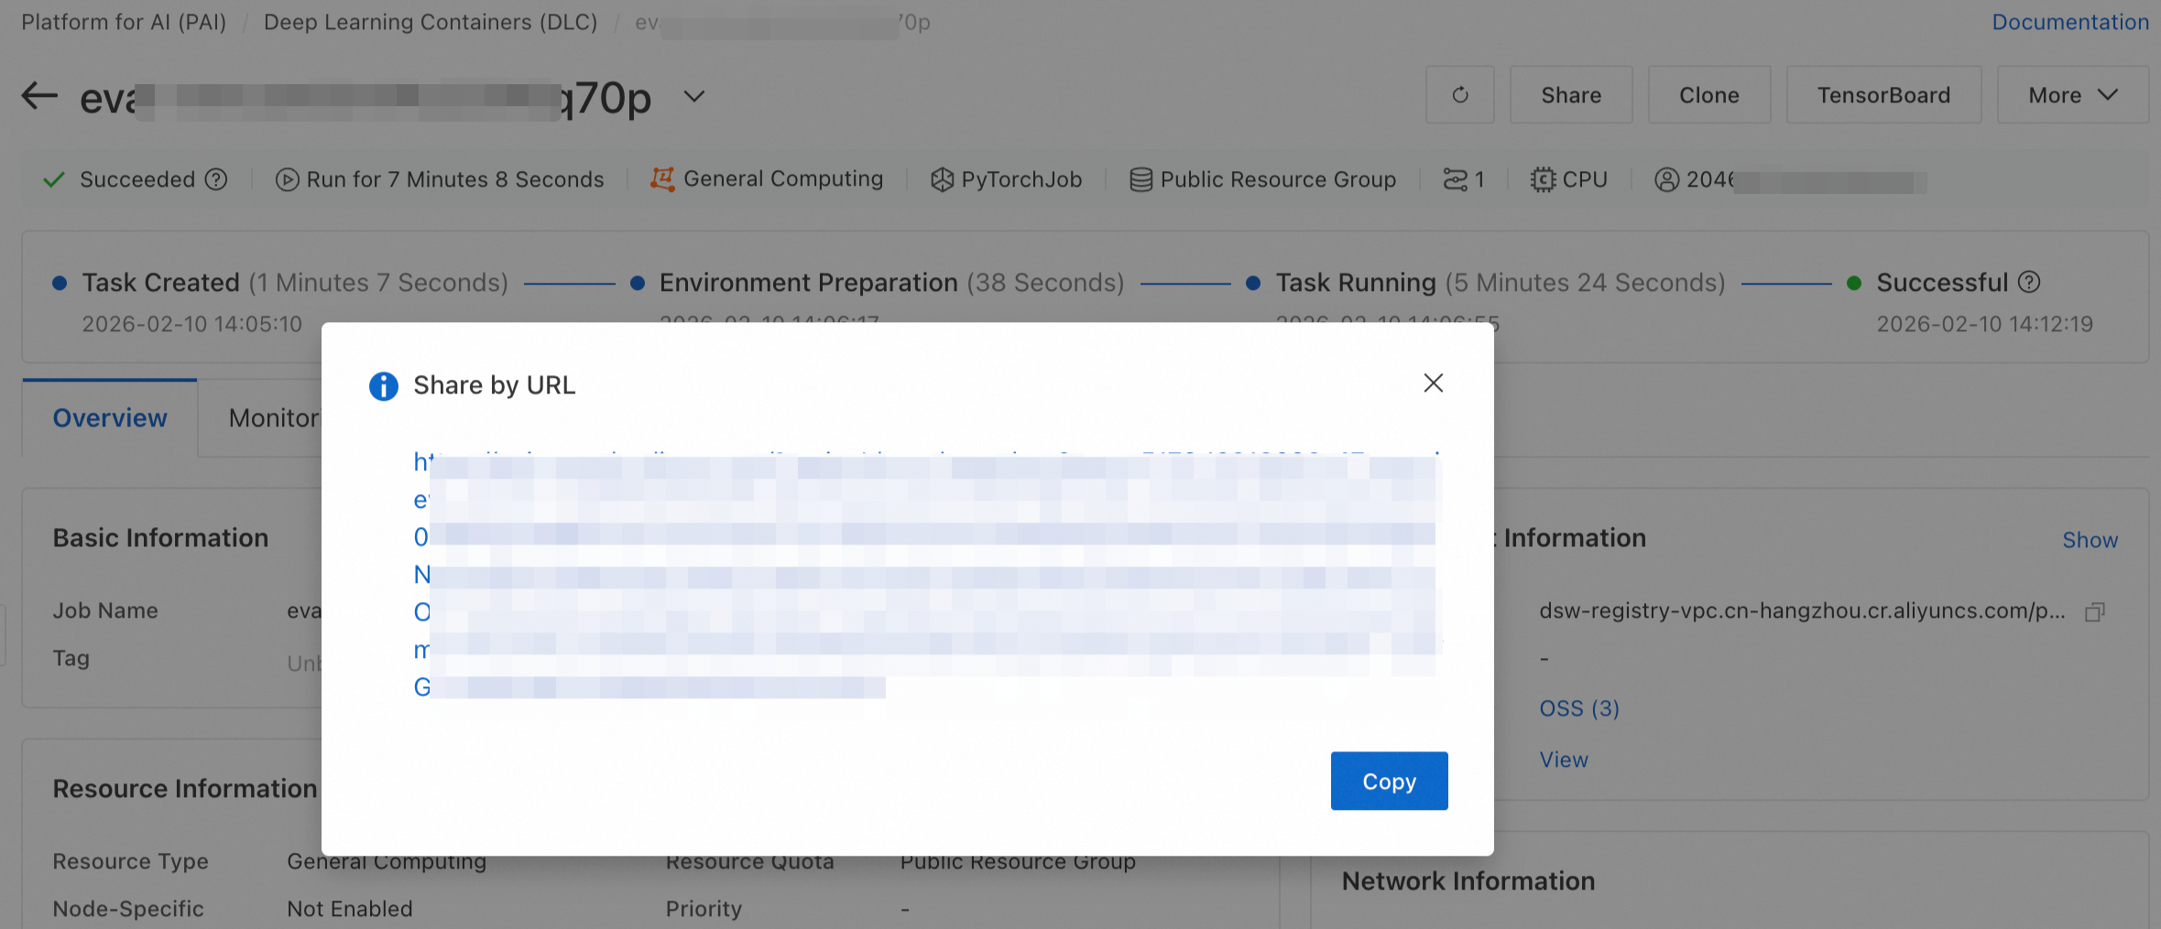Viewport: 2161px width, 929px height.
Task: Click the Task Running stage marker
Action: [x=1253, y=283]
